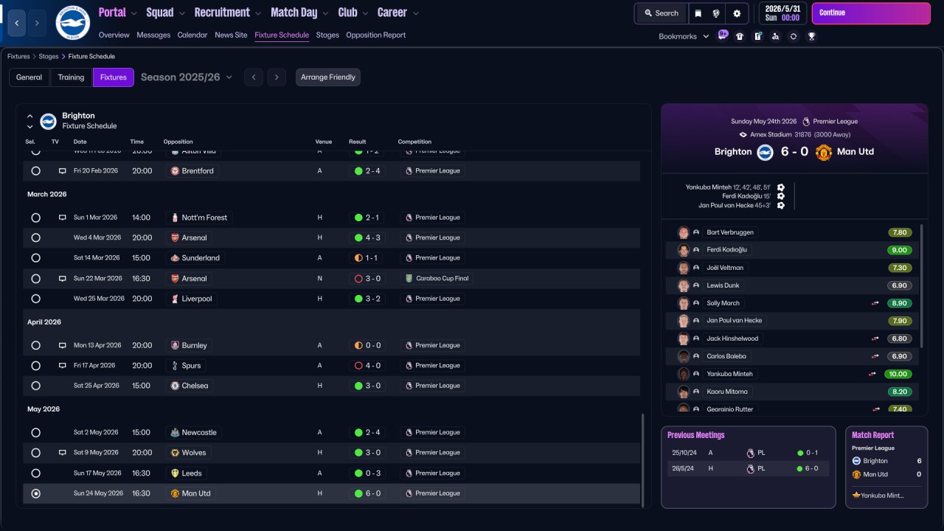The width and height of the screenshot is (944, 531).
Task: Open the Opposition Report tab
Action: 375,35
